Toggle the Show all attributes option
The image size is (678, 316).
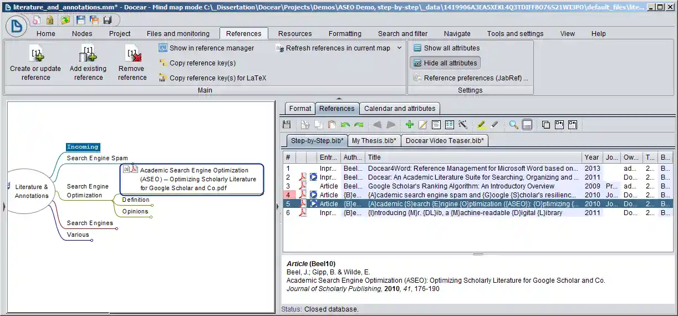446,48
